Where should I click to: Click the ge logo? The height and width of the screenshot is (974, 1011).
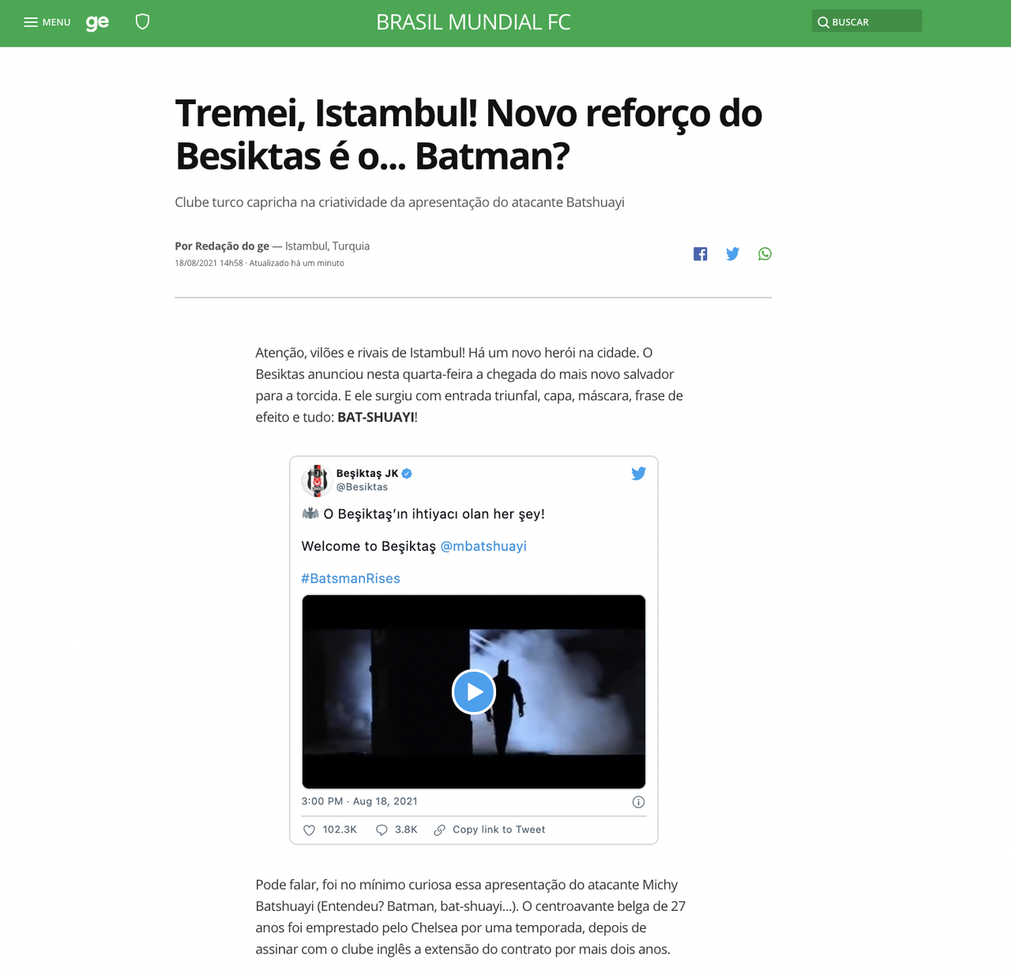tap(97, 22)
